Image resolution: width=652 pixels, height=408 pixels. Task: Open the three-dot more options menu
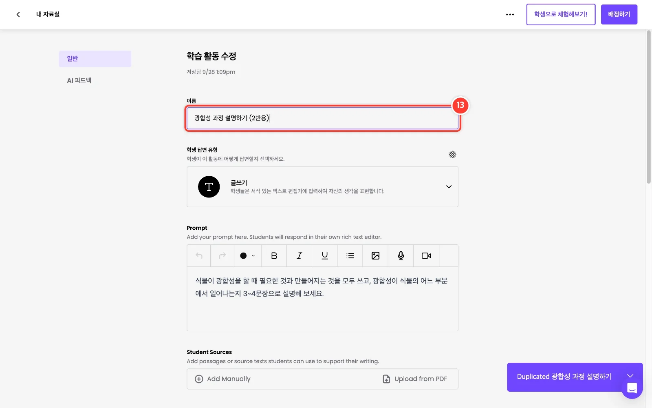(510, 14)
